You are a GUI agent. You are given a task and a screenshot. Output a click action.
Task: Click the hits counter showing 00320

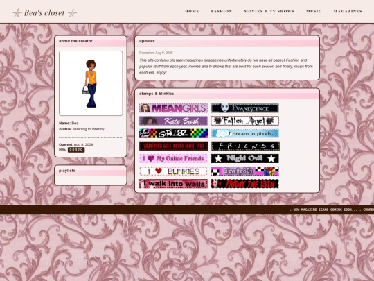76,150
